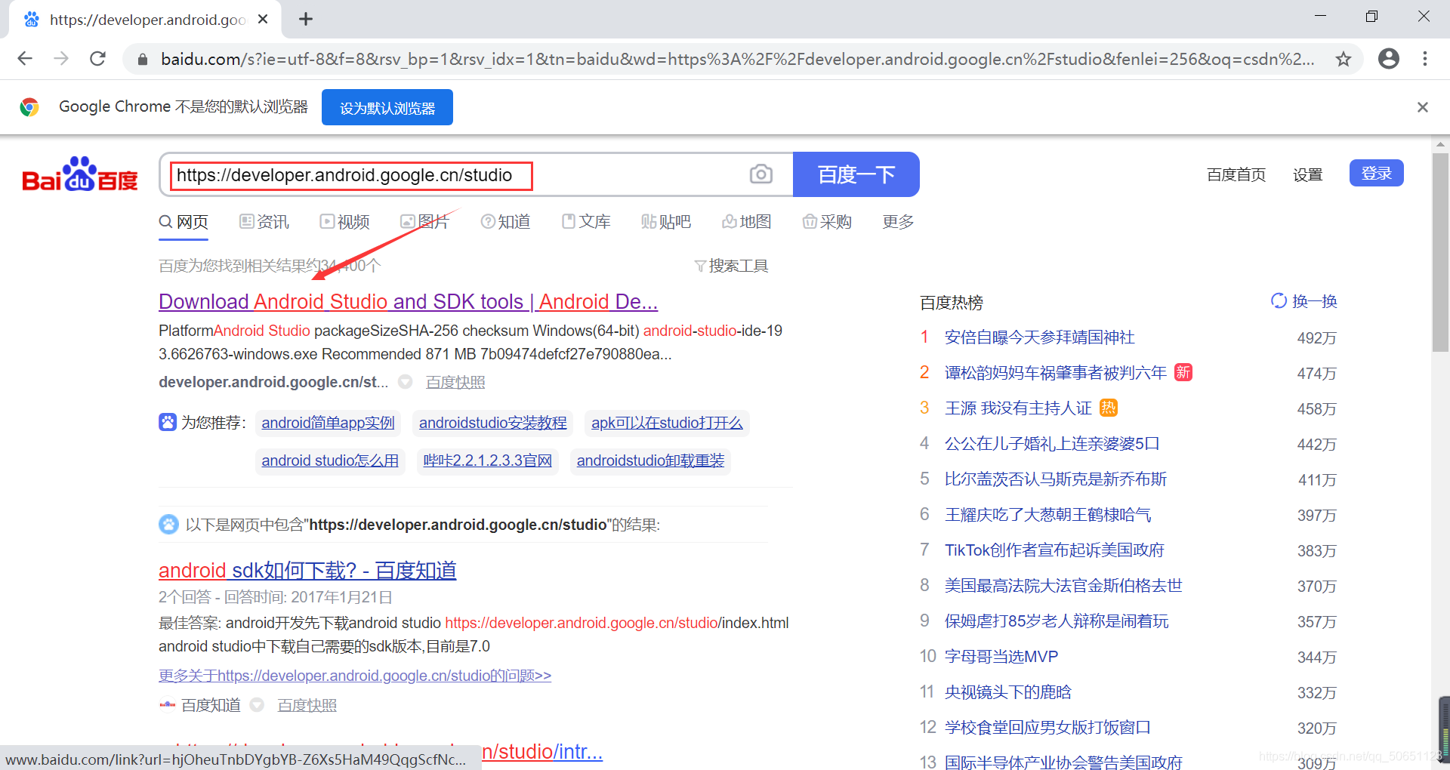Click recommendation android简单app实例

pyautogui.click(x=328, y=423)
